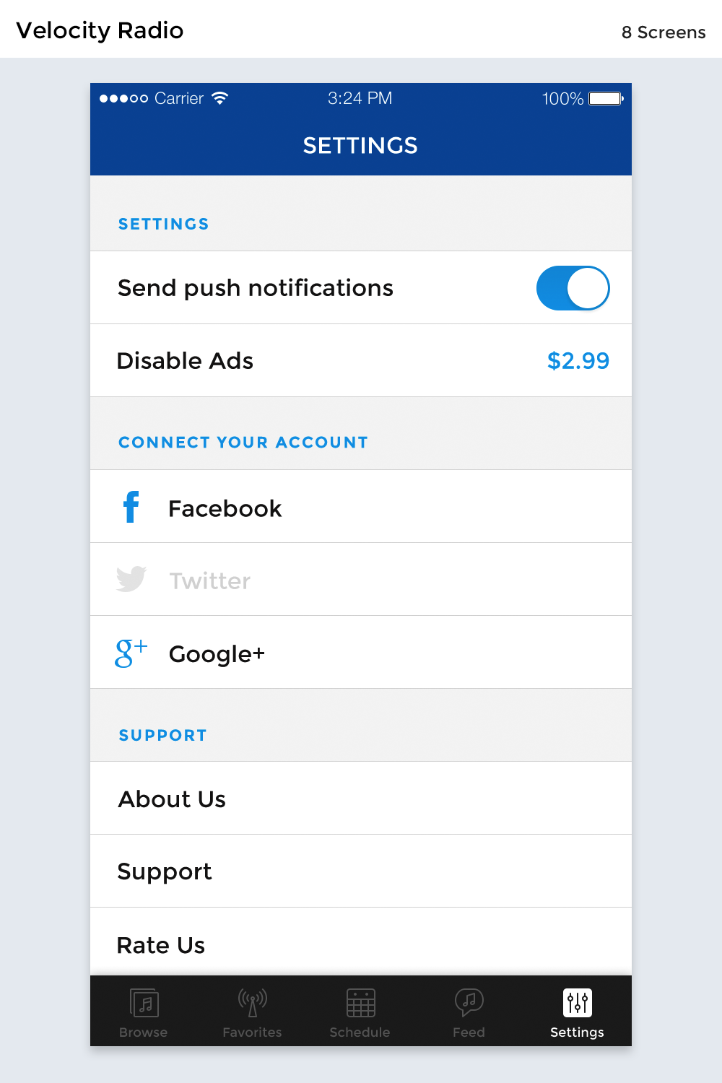Tap the Twitter bird icon
The image size is (722, 1083).
[x=131, y=579]
